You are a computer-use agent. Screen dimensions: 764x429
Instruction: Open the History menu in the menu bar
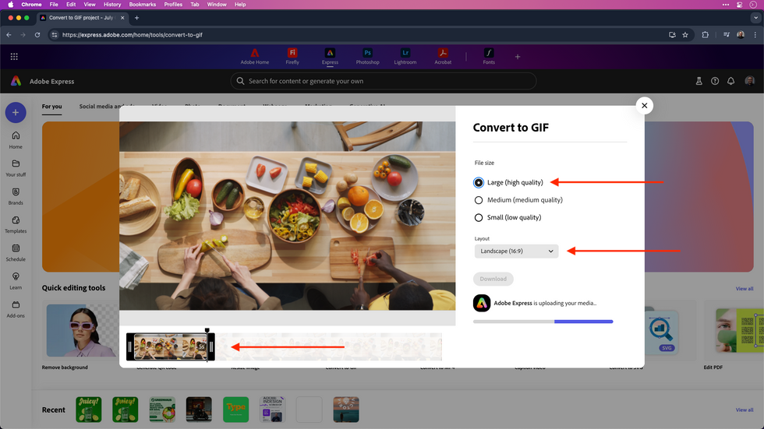(x=112, y=5)
